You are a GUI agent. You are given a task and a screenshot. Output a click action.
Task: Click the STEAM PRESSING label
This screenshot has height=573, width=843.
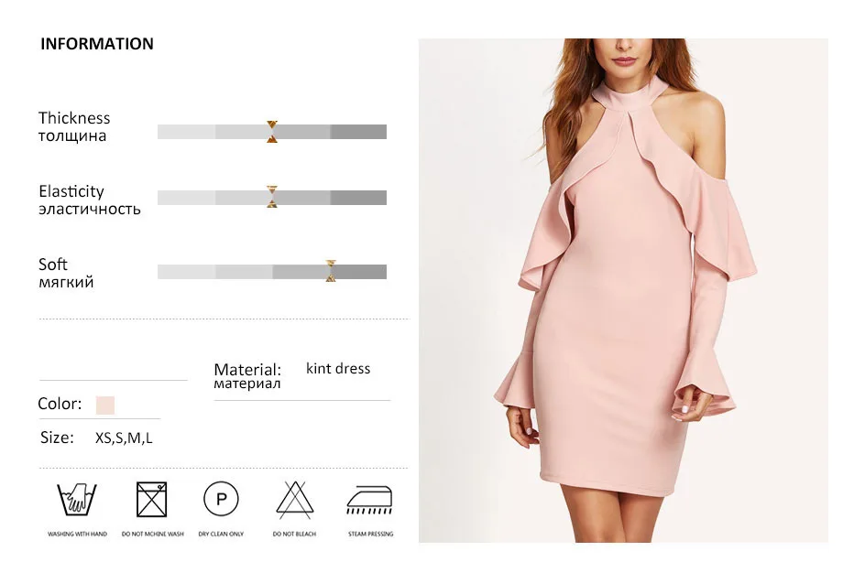pyautogui.click(x=370, y=534)
